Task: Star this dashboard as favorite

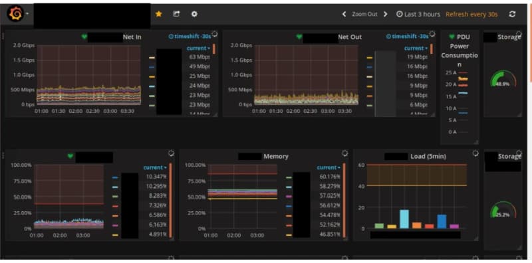Action: (x=158, y=14)
